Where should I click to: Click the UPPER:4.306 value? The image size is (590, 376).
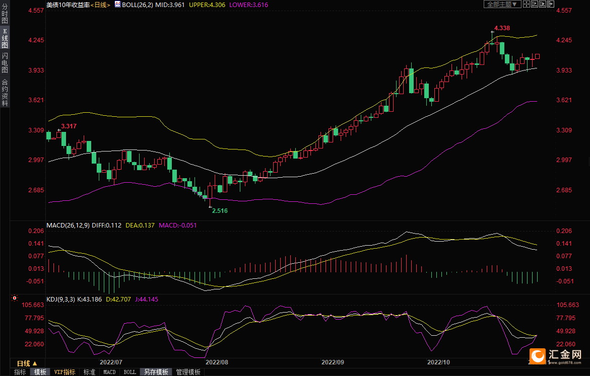(207, 5)
